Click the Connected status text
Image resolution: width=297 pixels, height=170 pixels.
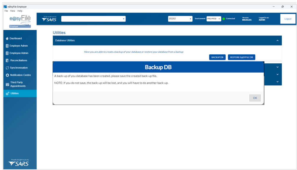pyautogui.click(x=231, y=19)
